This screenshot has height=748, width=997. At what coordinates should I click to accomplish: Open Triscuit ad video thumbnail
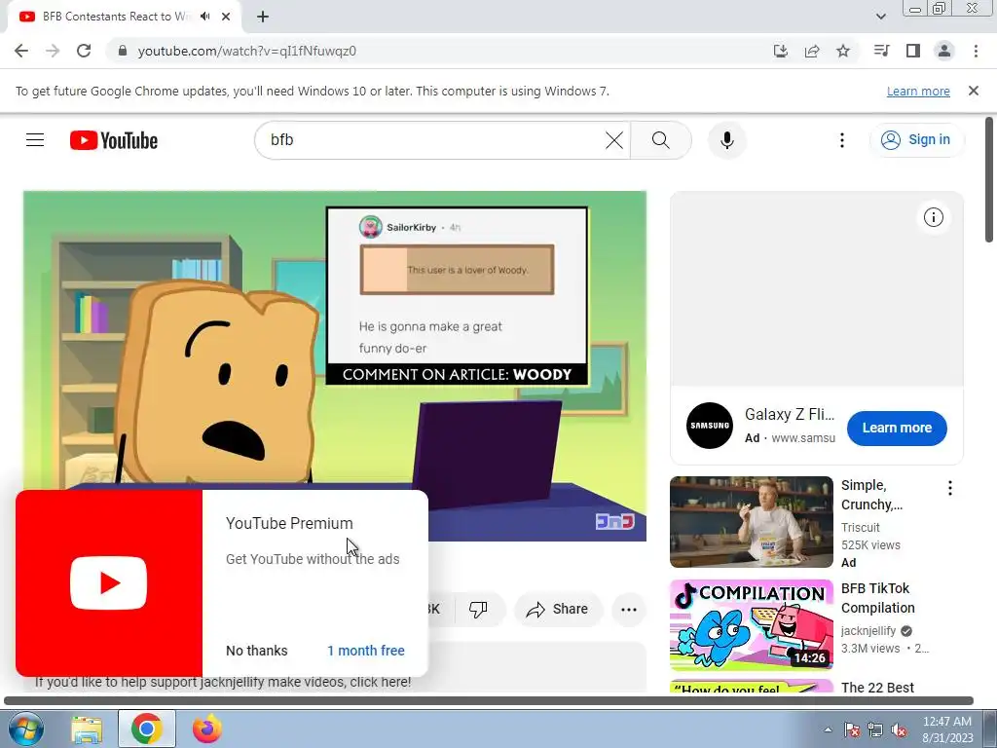click(x=751, y=522)
